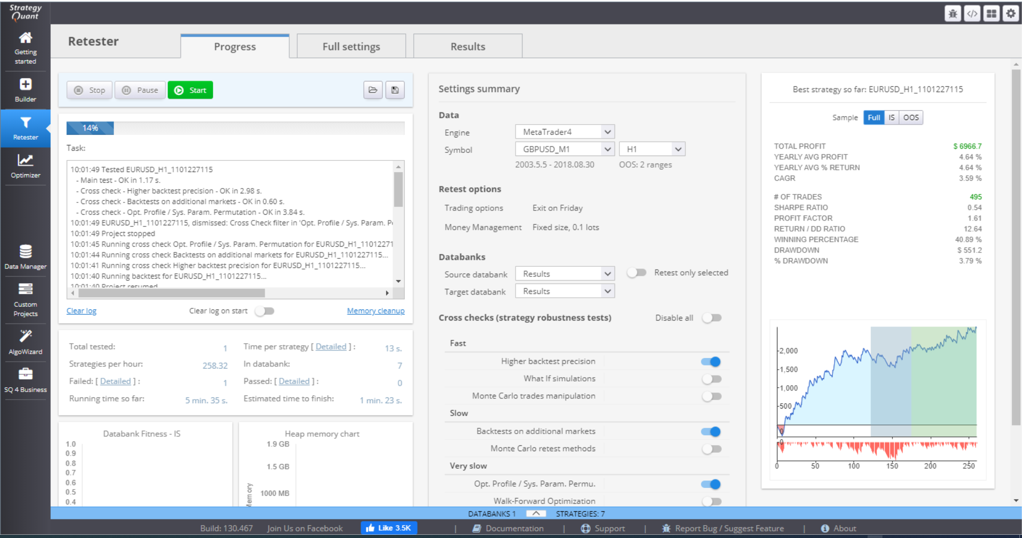Toggle Clear log on start
The width and height of the screenshot is (1022, 538).
[x=264, y=311]
